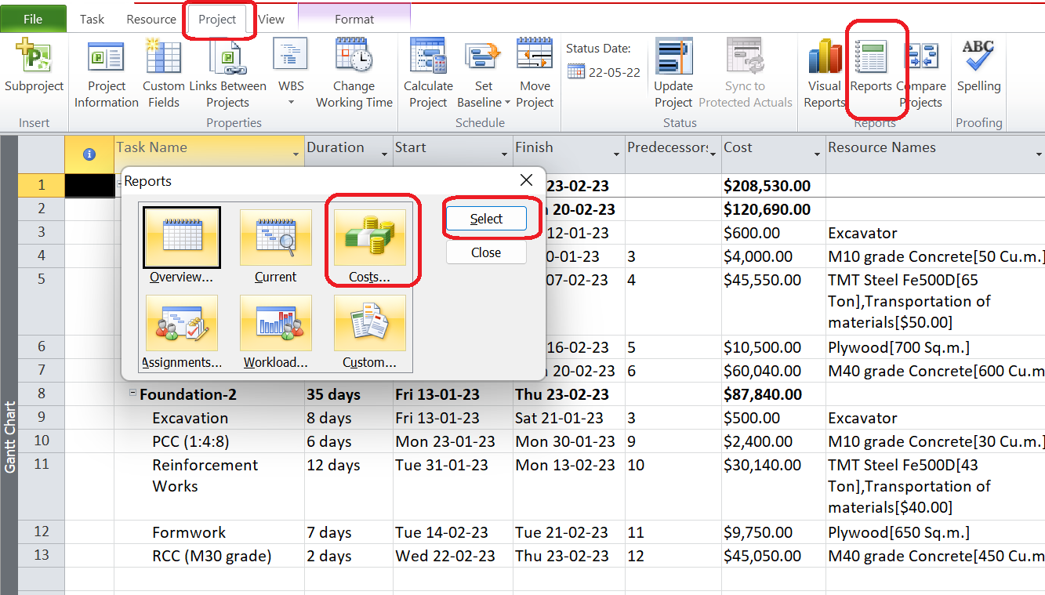Open Set Baseline dropdown
Image resolution: width=1045 pixels, height=595 pixels.
[x=507, y=103]
